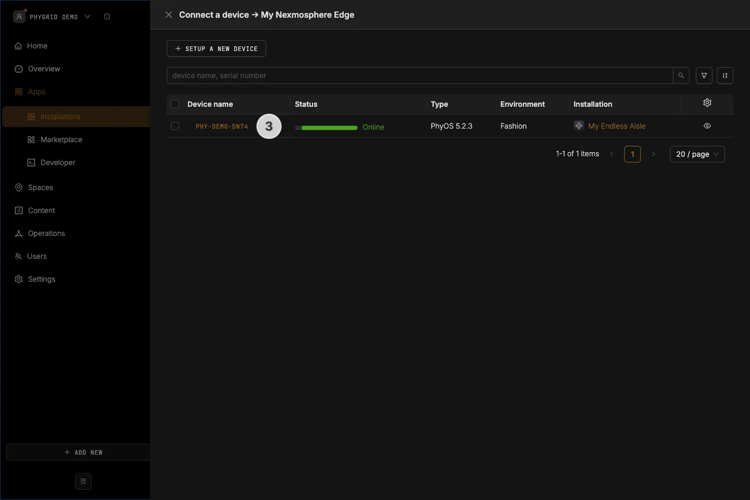Check the PHY-DEMO-DN74 row checkbox
Screen dimensions: 750x500
(x=175, y=126)
